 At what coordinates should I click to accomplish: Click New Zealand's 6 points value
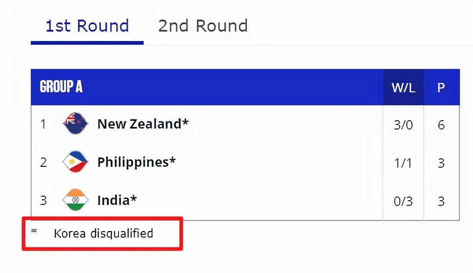pos(441,125)
